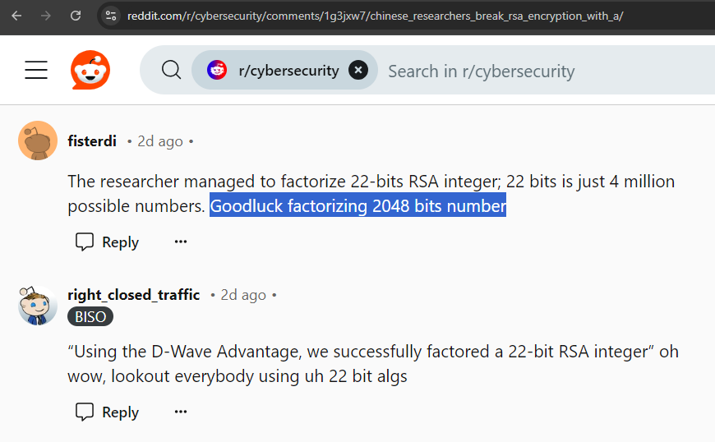Reply to fisterdi's comment

(x=108, y=242)
